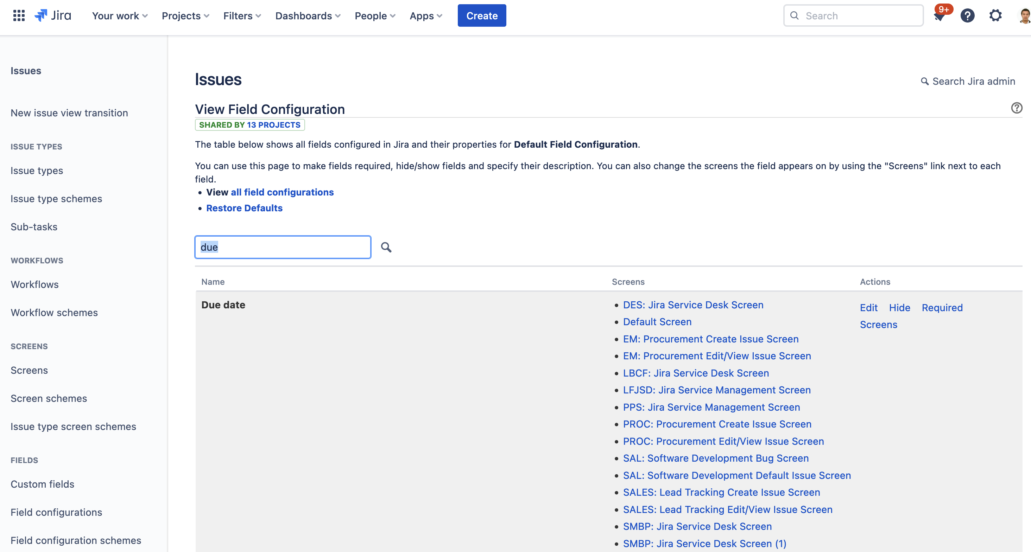Open the notifications bell icon
This screenshot has height=552, width=1031.
tap(938, 17)
